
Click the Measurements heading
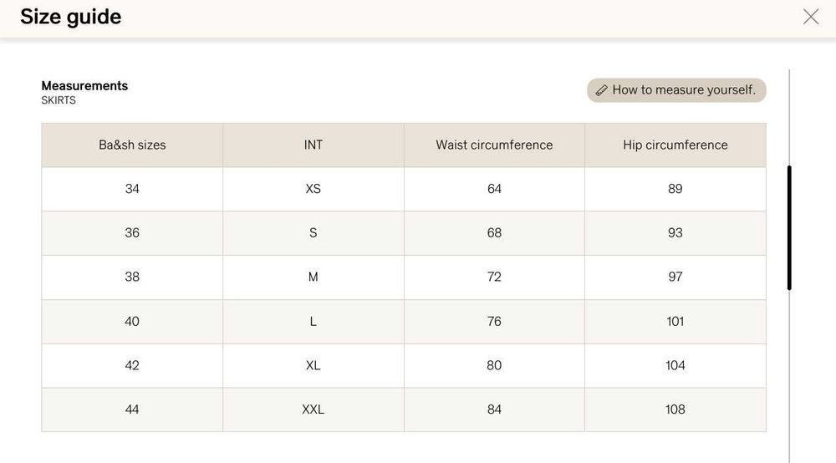pos(84,85)
